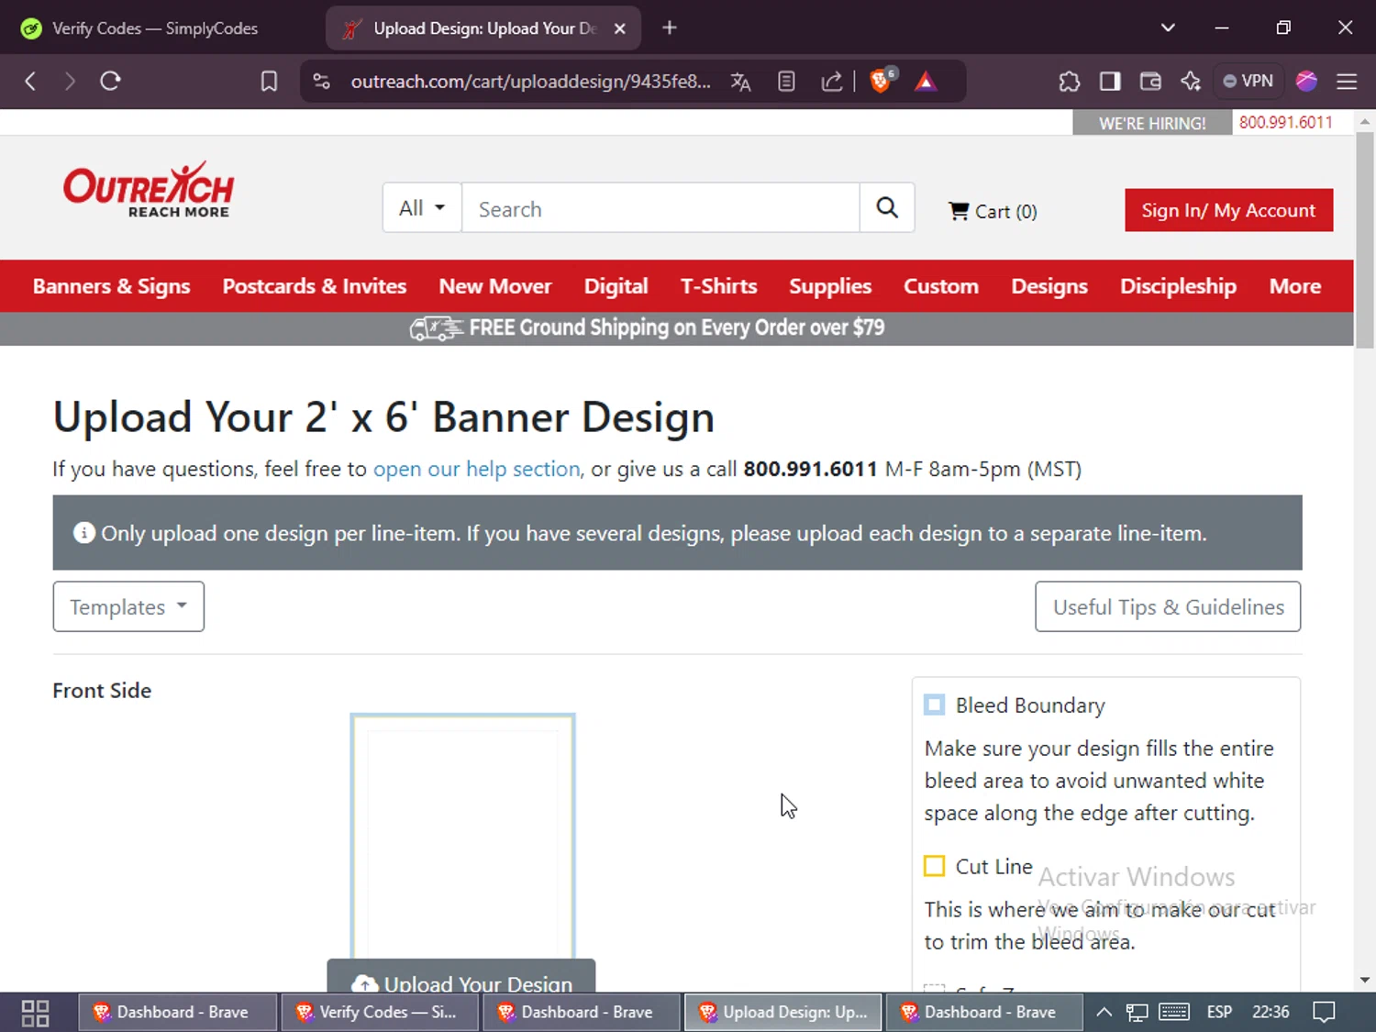
Task: Reload the current page
Action: [110, 82]
